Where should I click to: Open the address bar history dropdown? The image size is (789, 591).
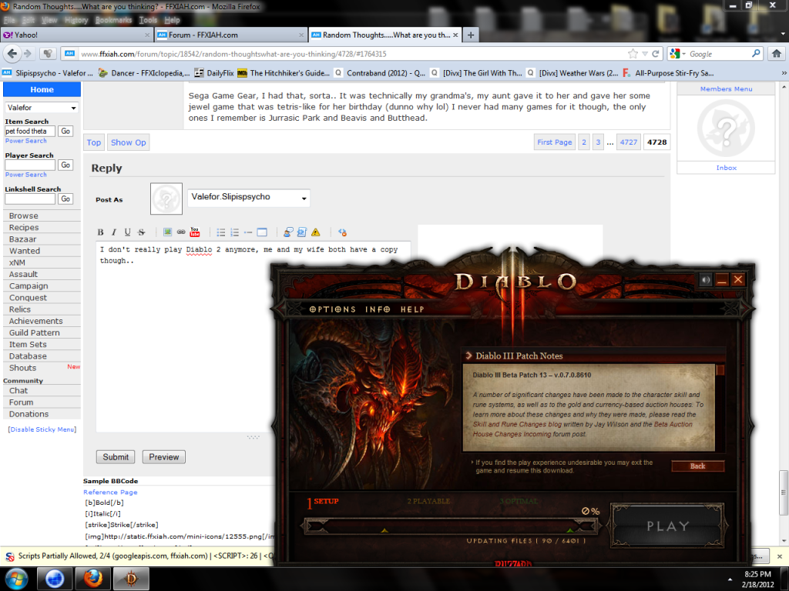click(x=645, y=54)
